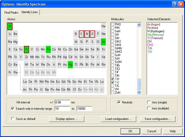
Task: Click the Cancel button
Action: 151,131
